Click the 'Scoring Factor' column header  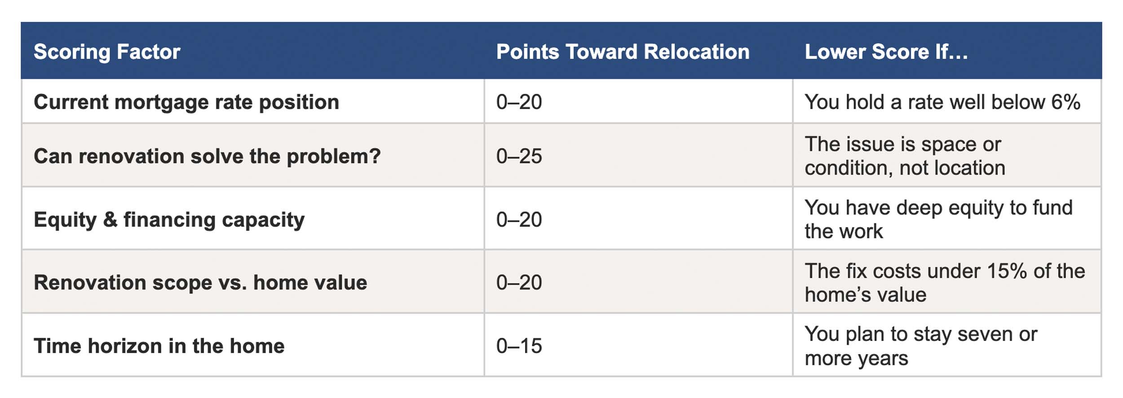(x=107, y=52)
